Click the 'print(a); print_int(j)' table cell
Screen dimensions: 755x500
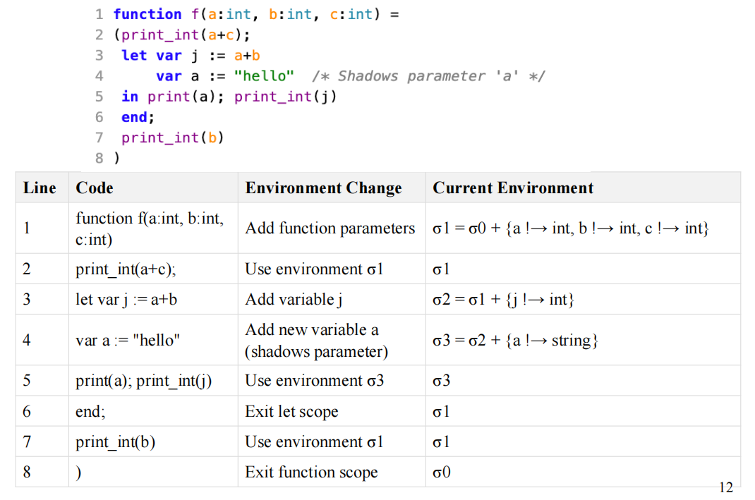point(143,381)
